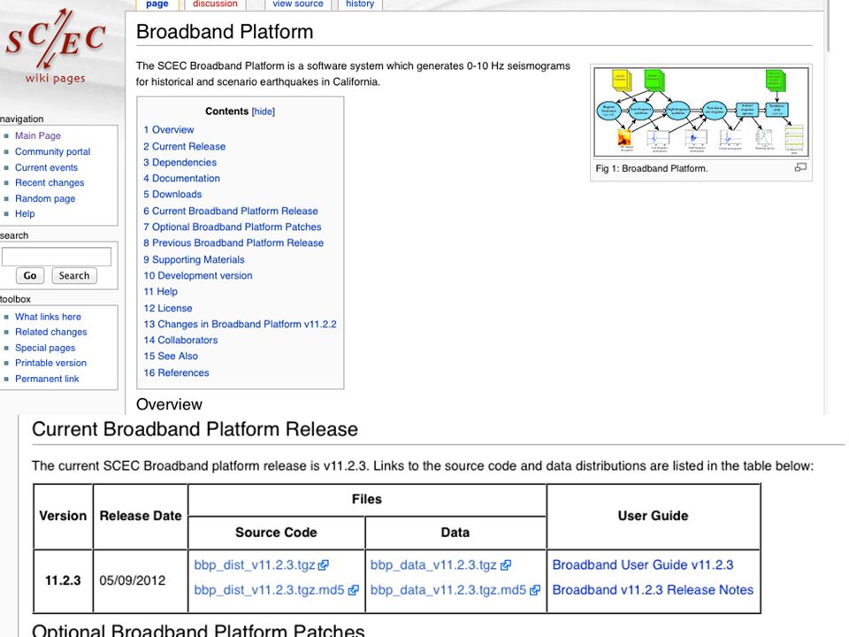The image size is (849, 637).
Task: Jump to 4 Documentation section
Action: tap(181, 178)
